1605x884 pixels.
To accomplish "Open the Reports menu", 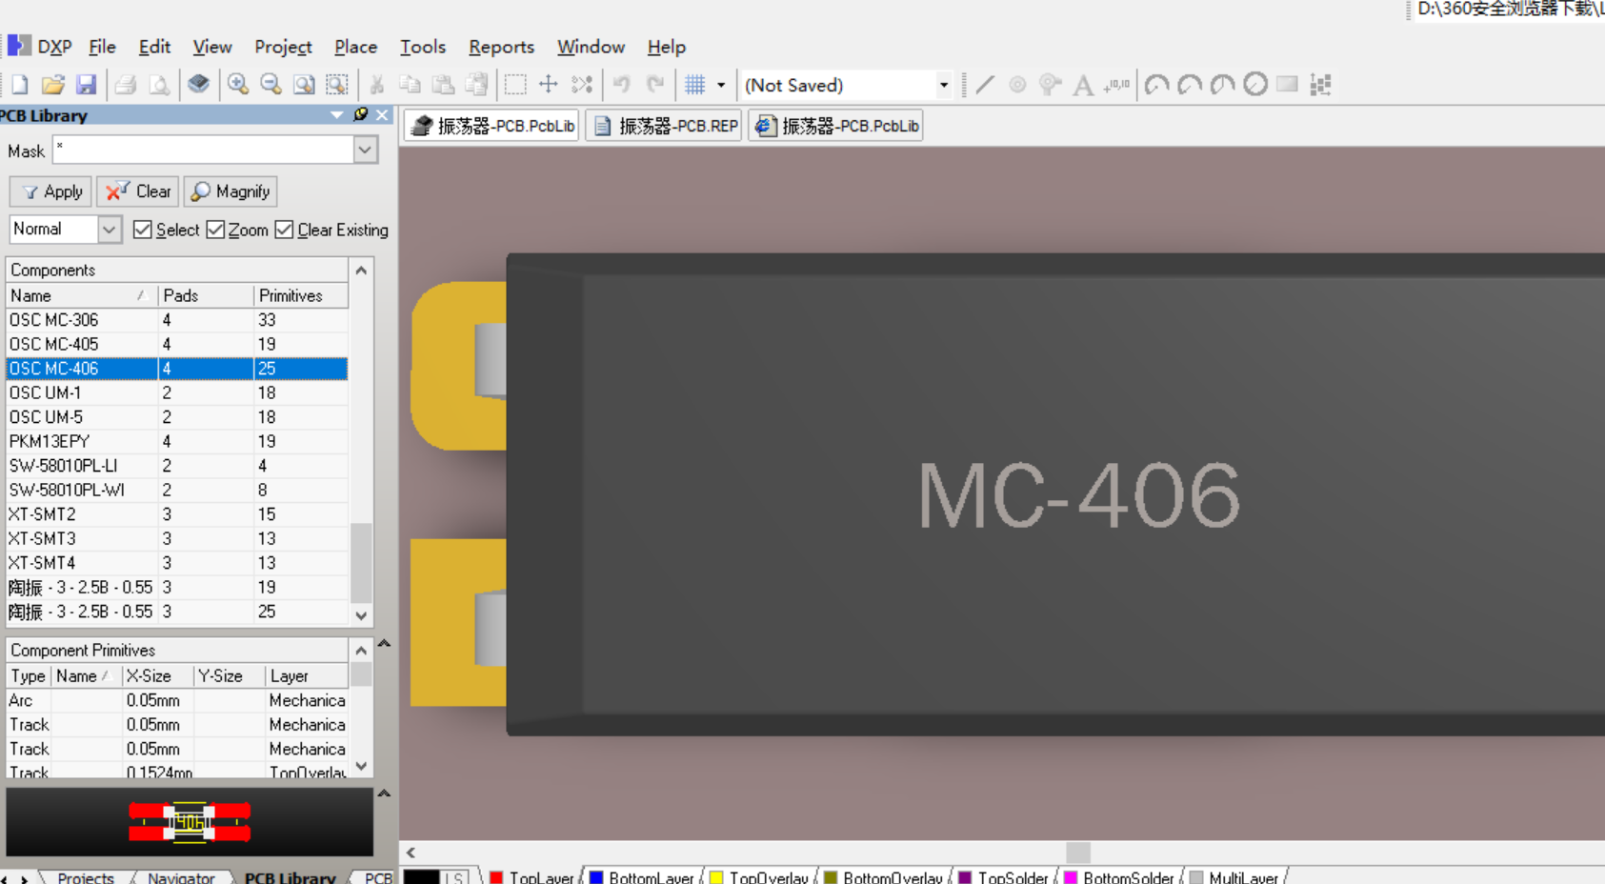I will pos(501,47).
